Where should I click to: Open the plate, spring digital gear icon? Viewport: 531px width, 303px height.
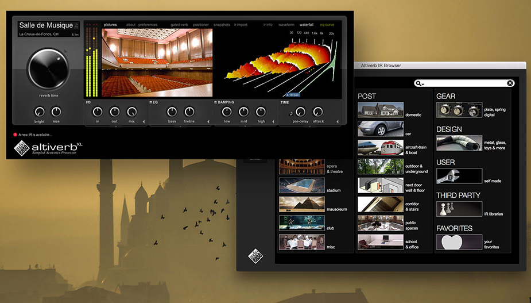(459, 110)
